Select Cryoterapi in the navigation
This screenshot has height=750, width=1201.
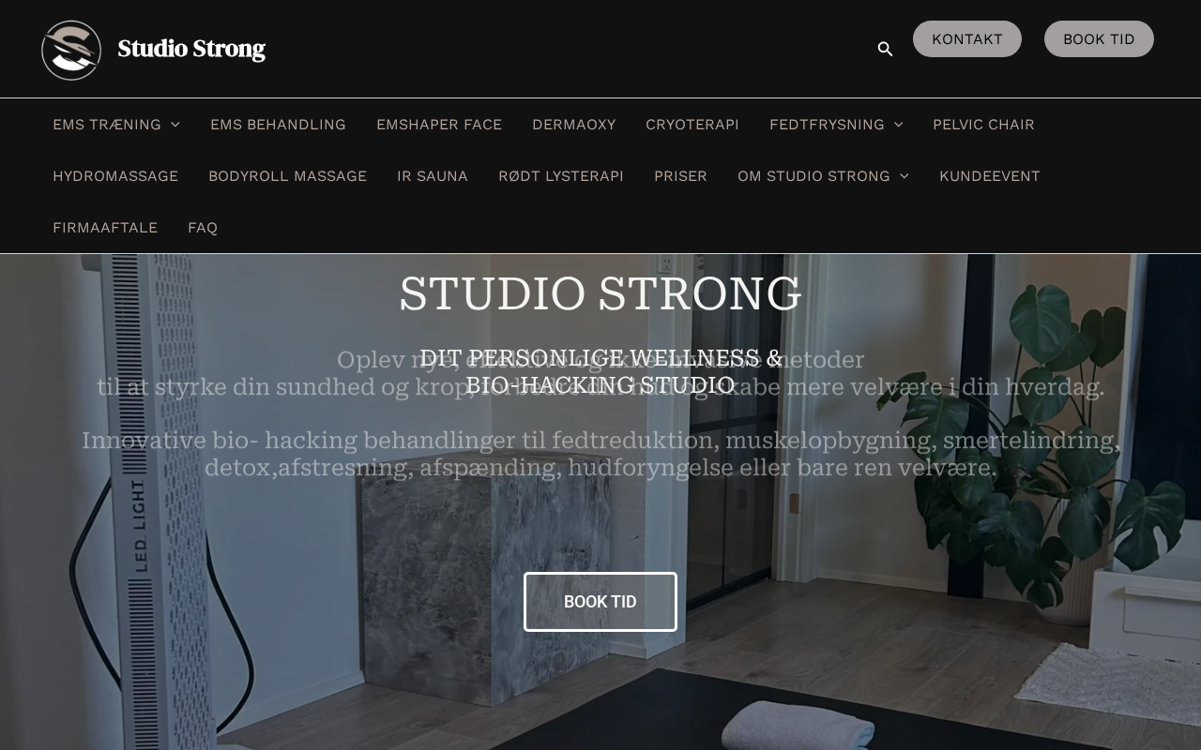point(692,125)
